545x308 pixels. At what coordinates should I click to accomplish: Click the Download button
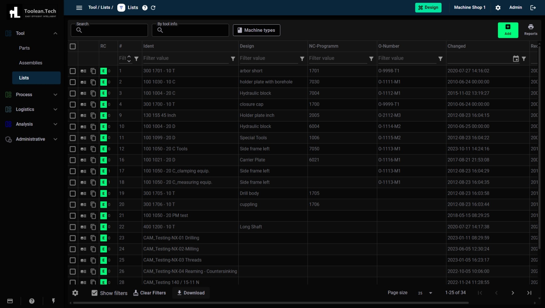pos(191,293)
